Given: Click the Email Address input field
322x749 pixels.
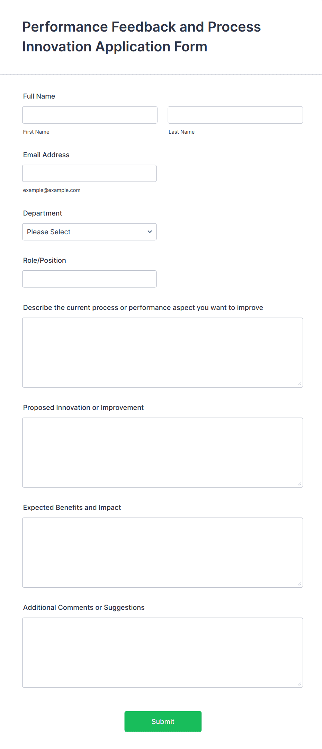Looking at the screenshot, I should (89, 173).
